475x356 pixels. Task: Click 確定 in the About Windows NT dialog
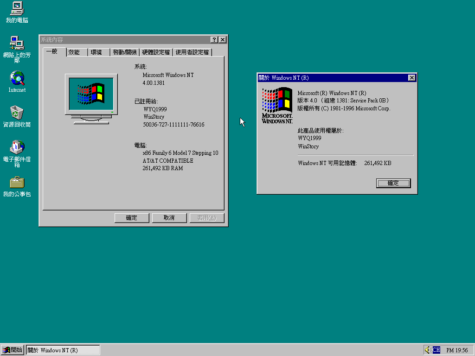click(x=393, y=183)
